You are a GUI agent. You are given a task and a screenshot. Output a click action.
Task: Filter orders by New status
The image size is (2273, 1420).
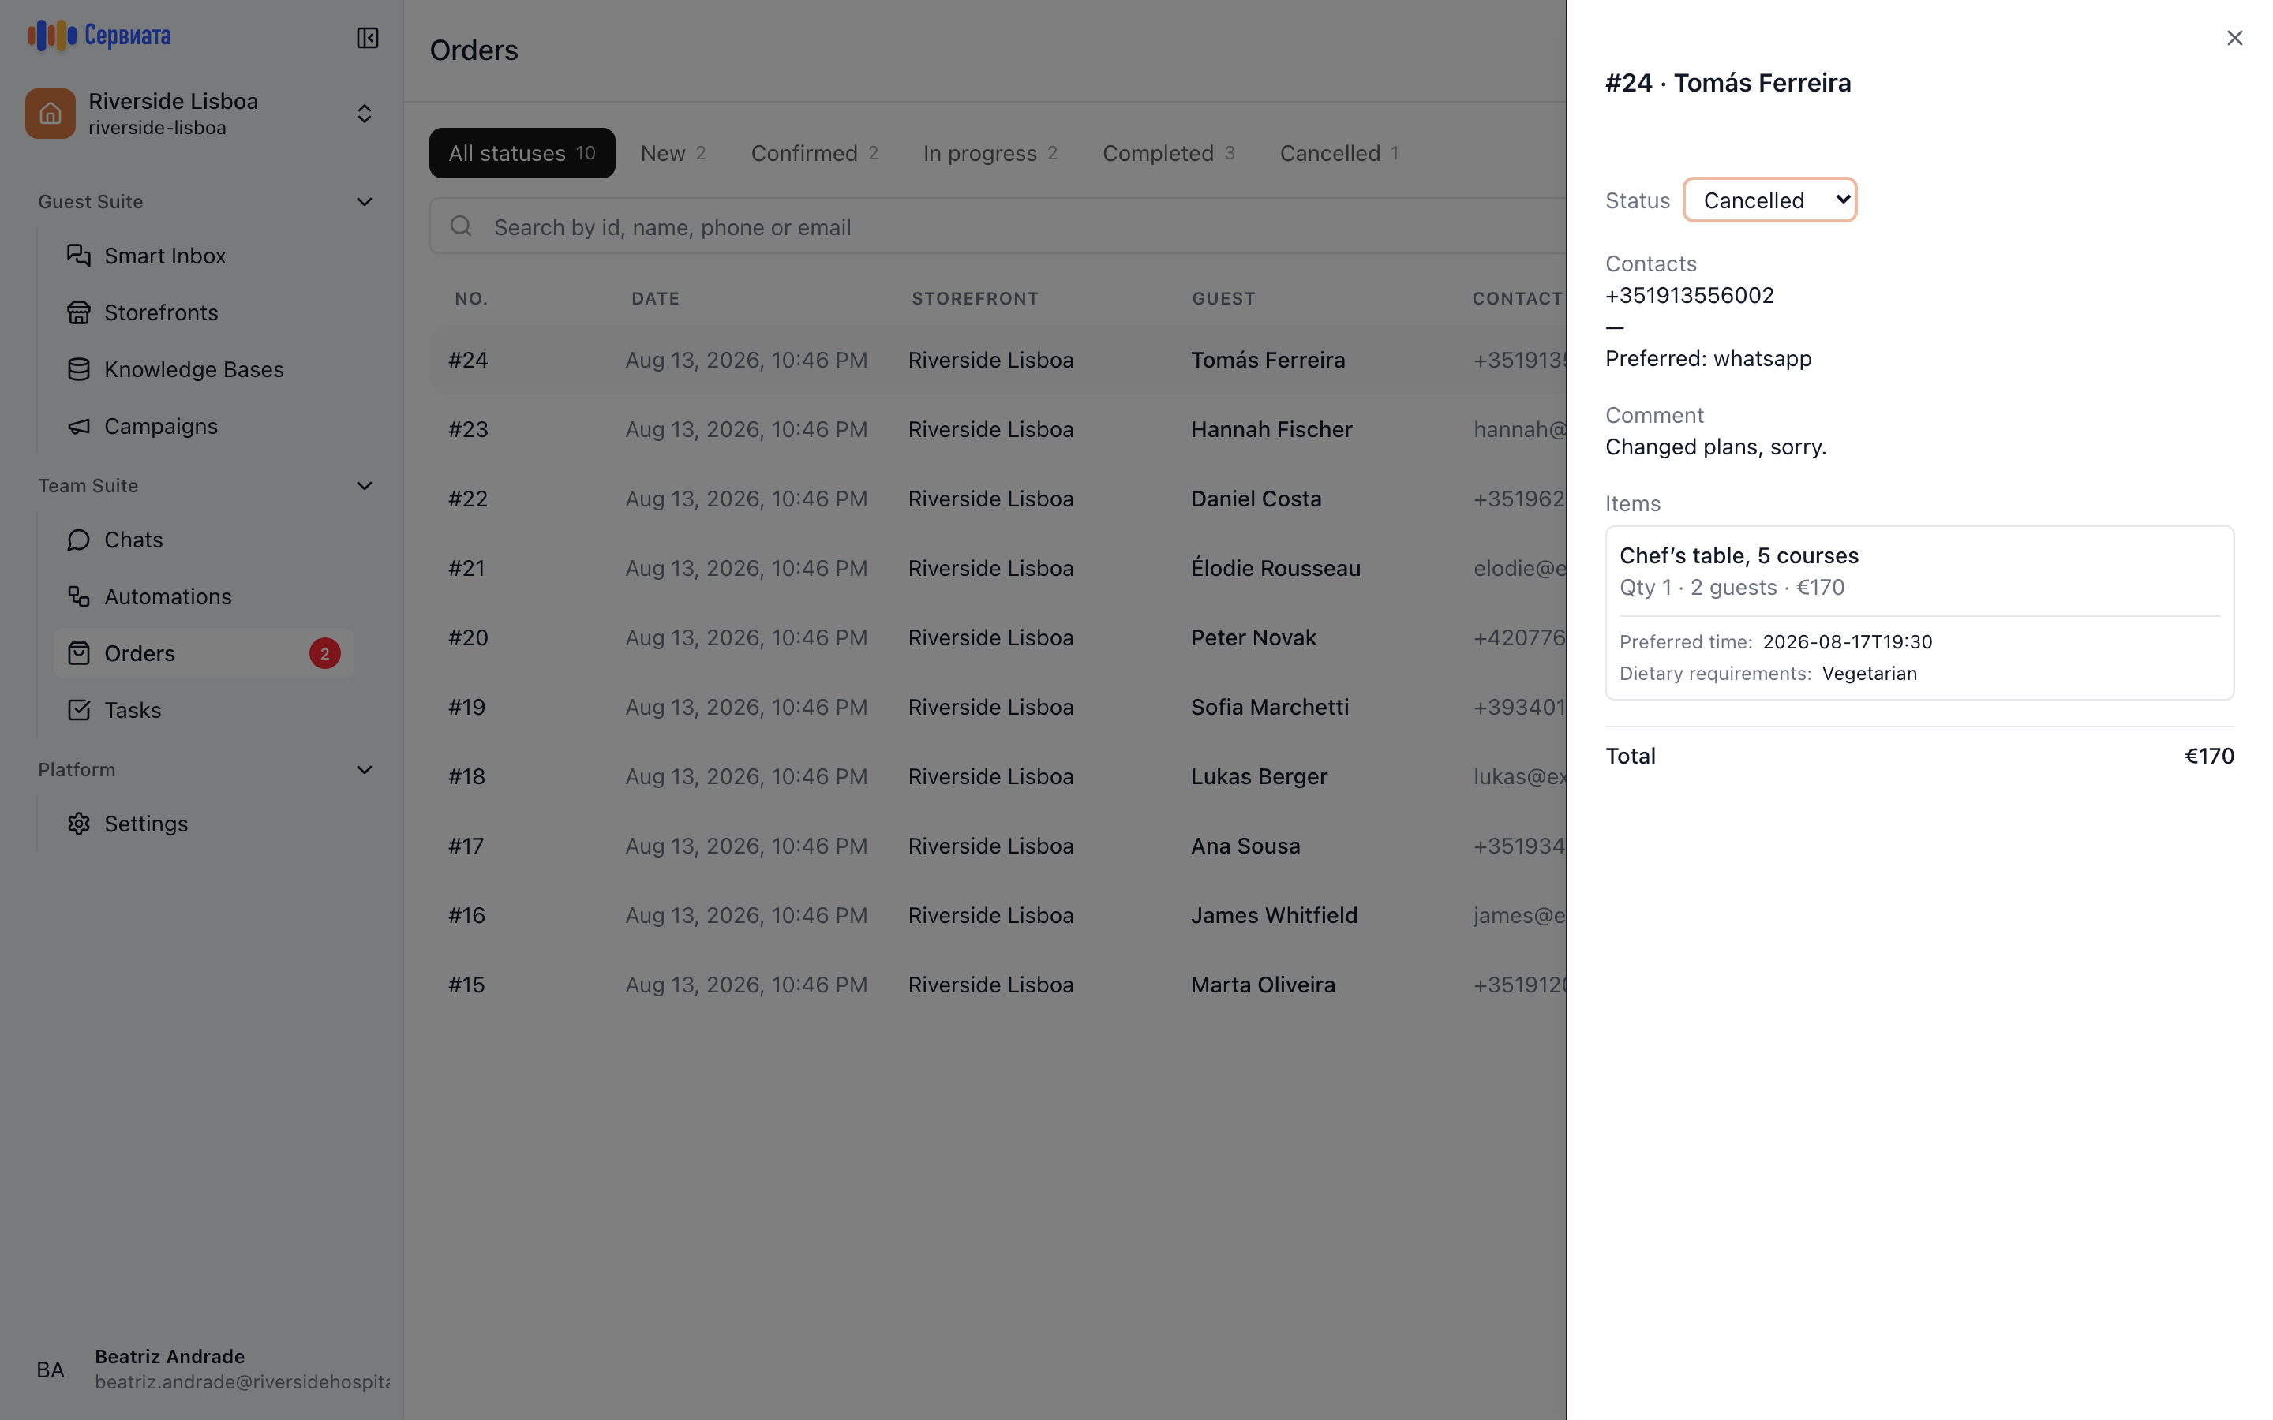[x=673, y=153]
